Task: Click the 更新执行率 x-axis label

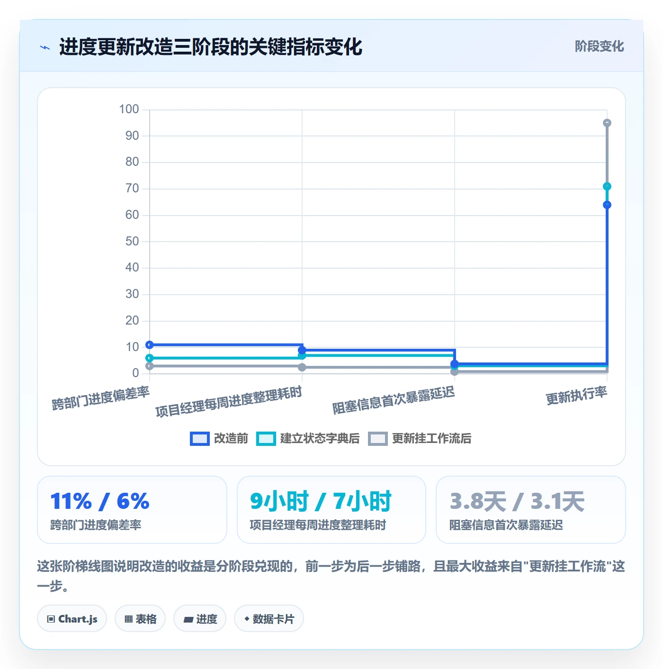Action: [x=576, y=396]
